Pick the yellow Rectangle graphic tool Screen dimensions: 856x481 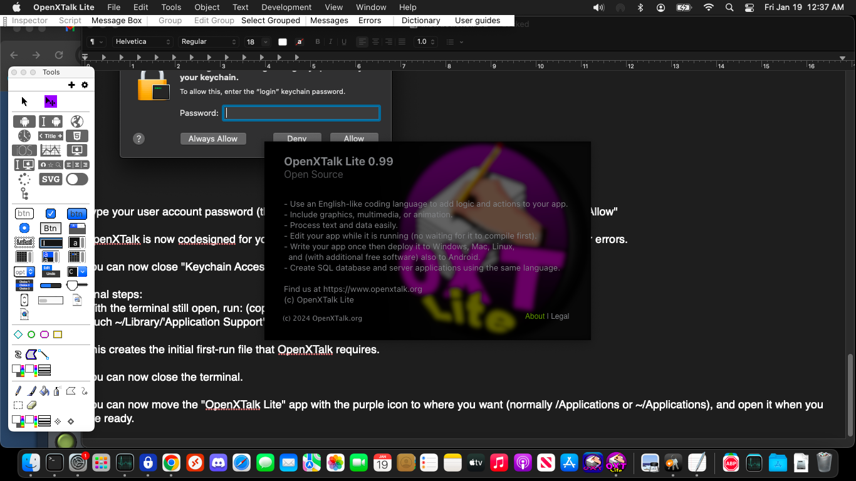coord(58,334)
